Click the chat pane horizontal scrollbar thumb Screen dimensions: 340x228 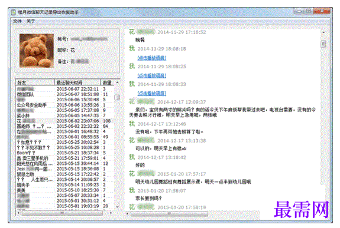tap(169, 214)
